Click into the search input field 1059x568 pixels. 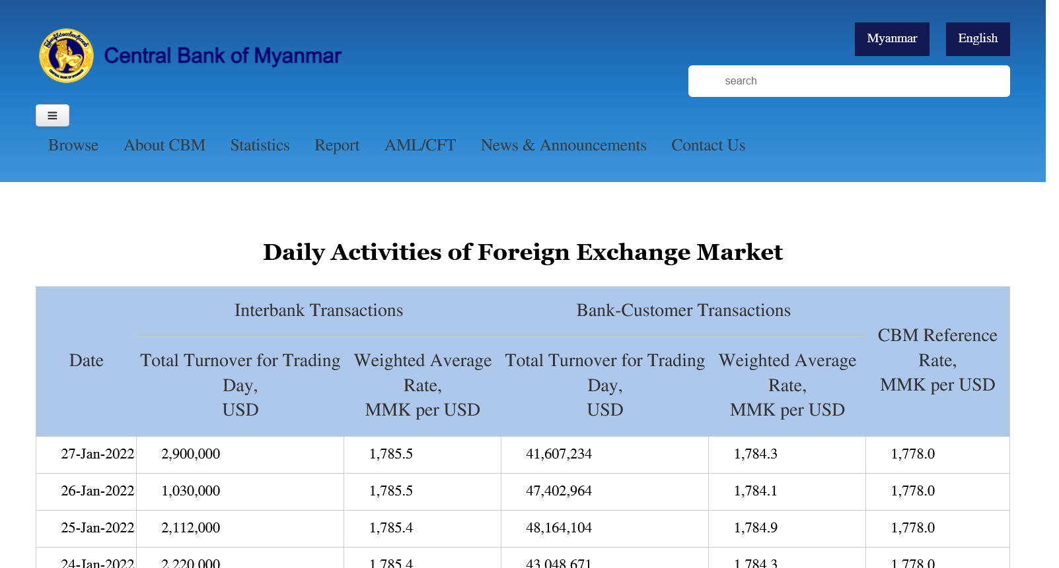click(x=848, y=81)
